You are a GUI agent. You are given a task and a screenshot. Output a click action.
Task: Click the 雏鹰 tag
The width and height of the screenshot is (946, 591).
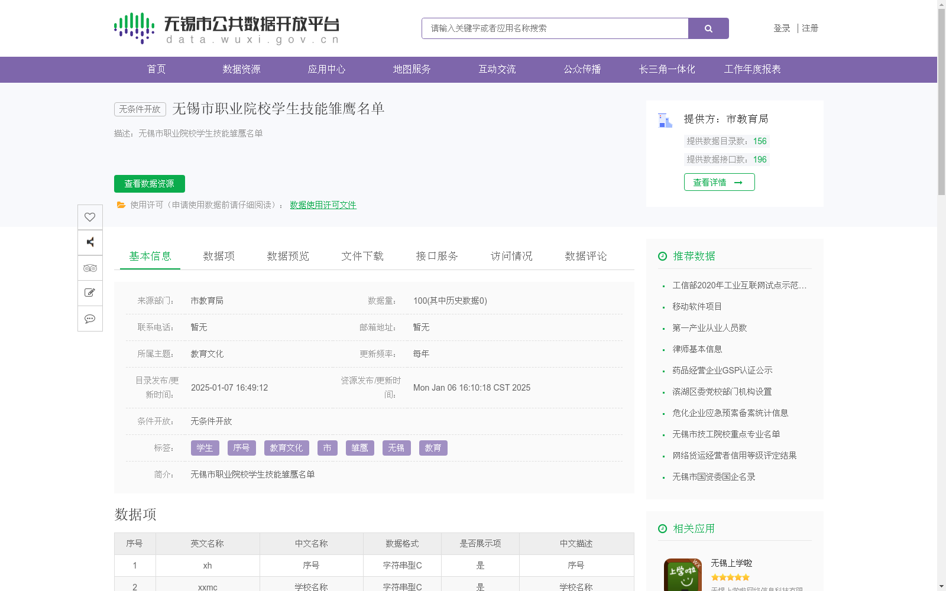click(360, 448)
